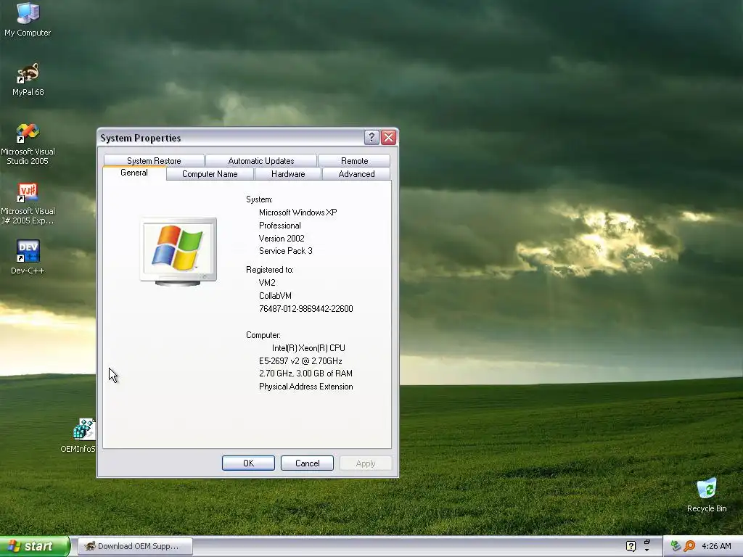Open the Start menu
Screen dimensions: 743x557
coord(35,546)
